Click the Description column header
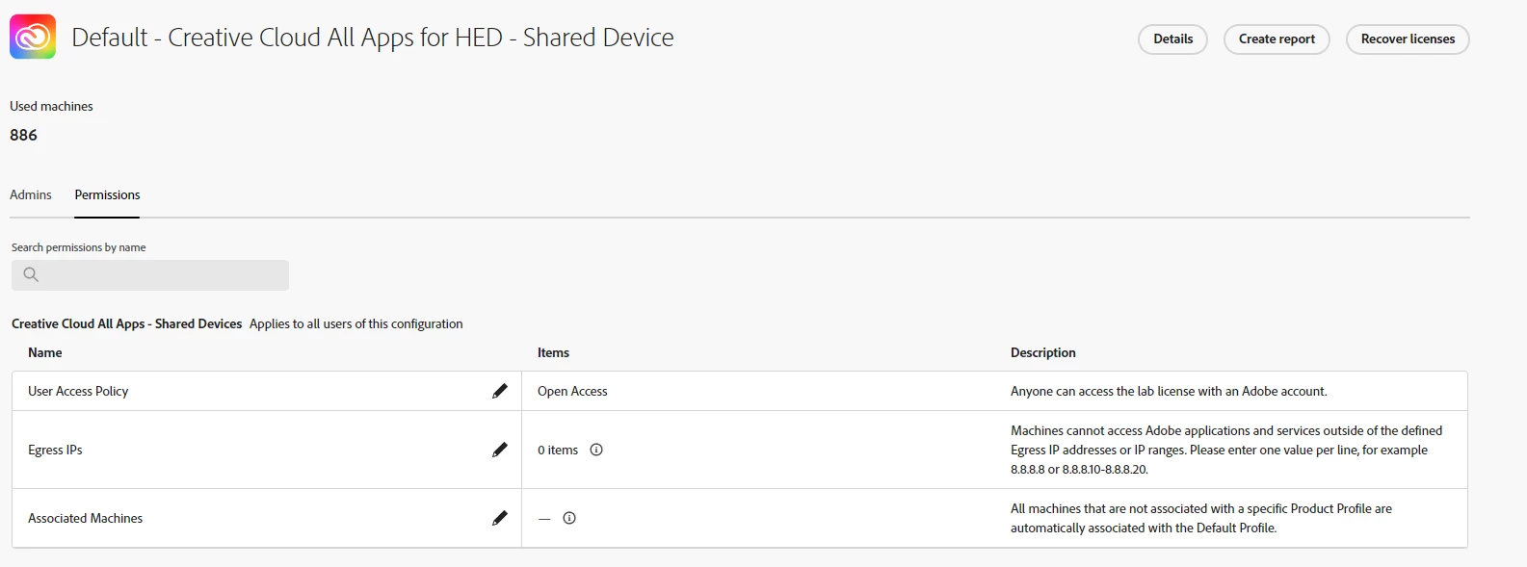This screenshot has height=567, width=1527. [1043, 352]
